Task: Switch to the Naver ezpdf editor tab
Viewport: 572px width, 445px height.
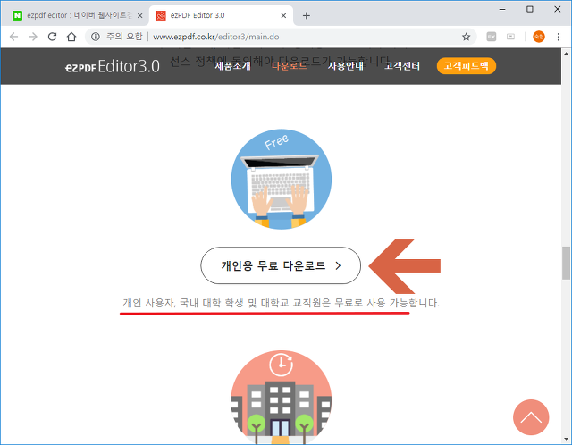Action: pos(75,15)
